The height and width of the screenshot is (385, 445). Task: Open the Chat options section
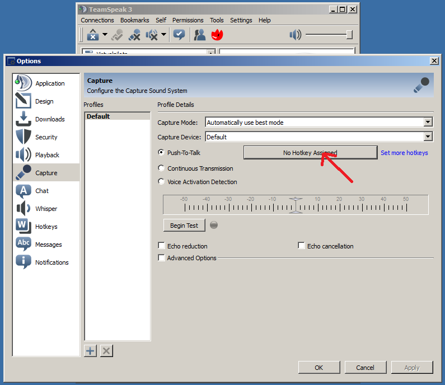coord(46,190)
